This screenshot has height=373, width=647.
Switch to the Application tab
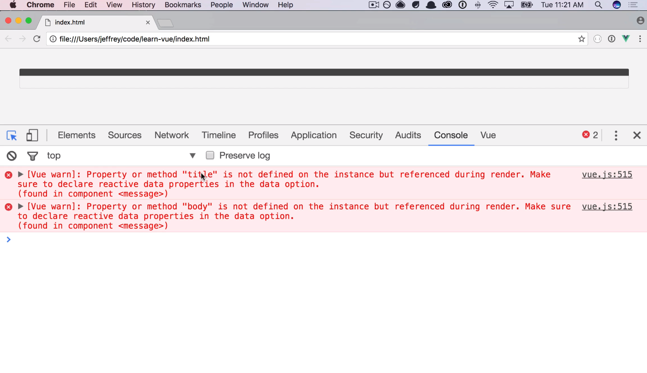pyautogui.click(x=314, y=135)
